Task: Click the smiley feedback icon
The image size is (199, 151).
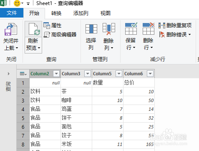Action: (17, 3)
